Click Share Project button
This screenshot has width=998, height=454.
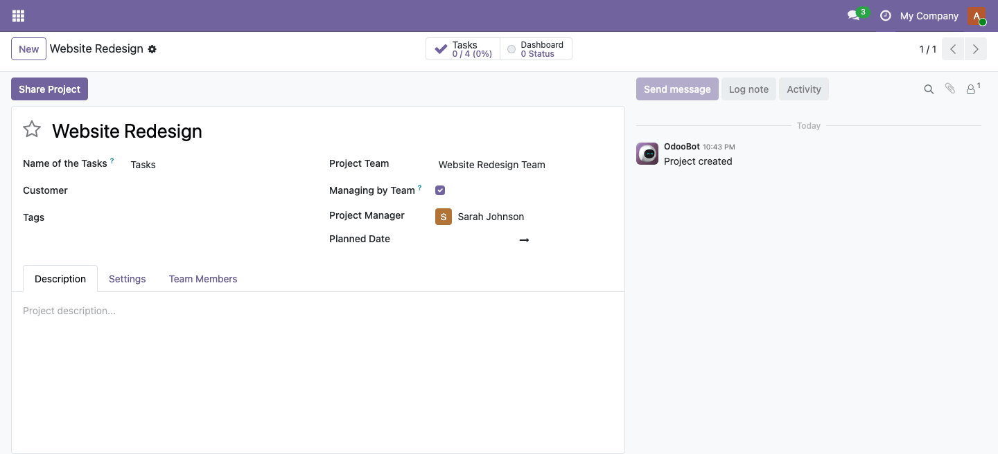pos(49,89)
